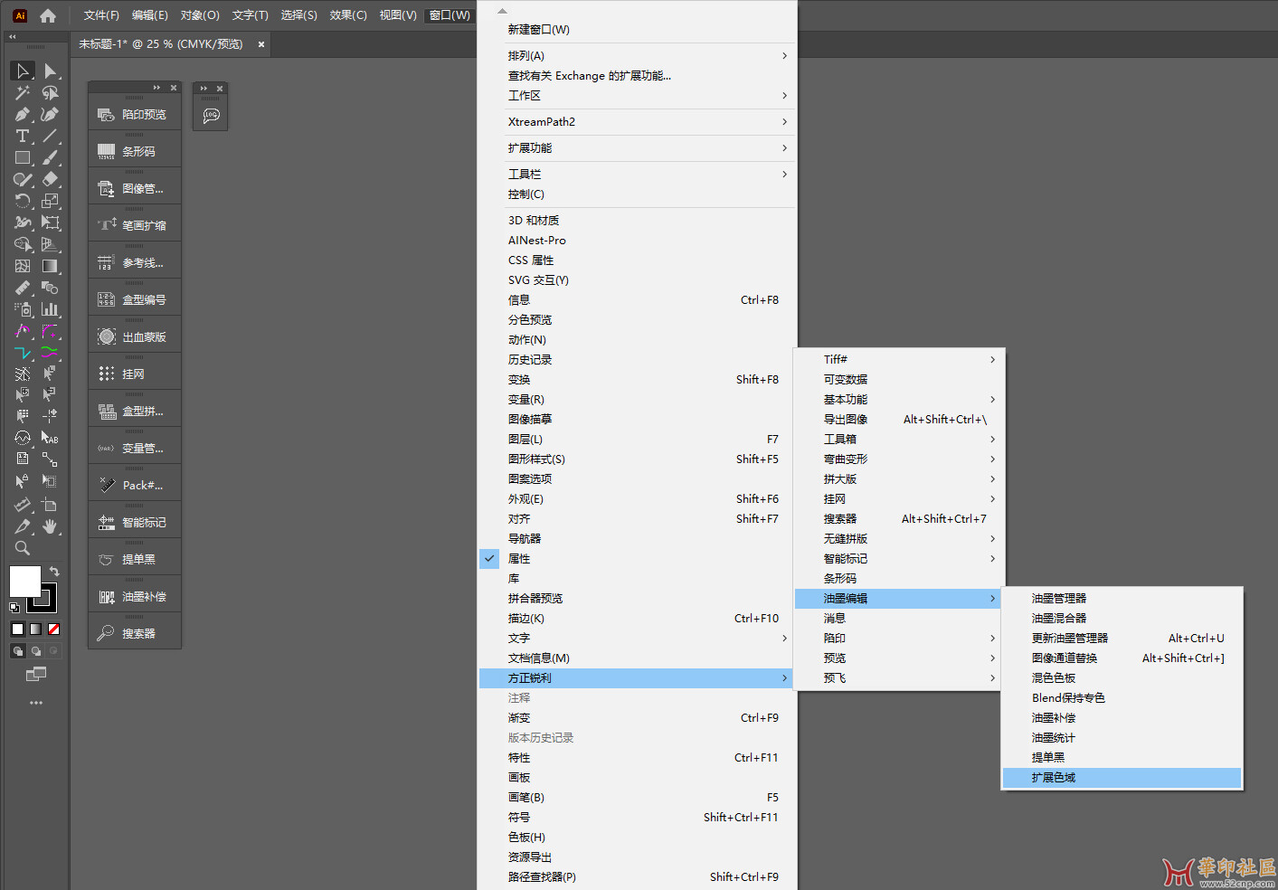This screenshot has width=1278, height=890.
Task: Open the 文件(F) menu
Action: (101, 15)
